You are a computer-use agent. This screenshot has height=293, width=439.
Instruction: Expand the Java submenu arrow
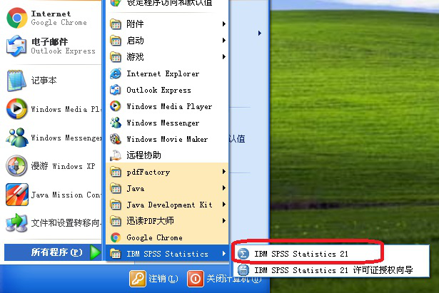point(224,188)
